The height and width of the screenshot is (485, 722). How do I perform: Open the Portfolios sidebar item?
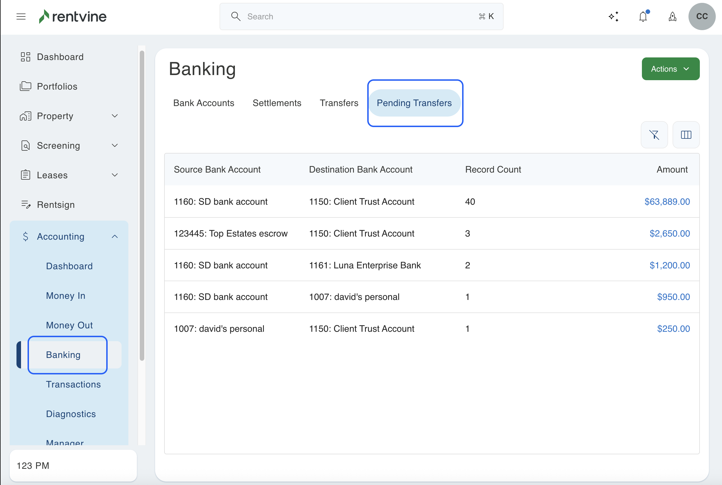pyautogui.click(x=57, y=86)
